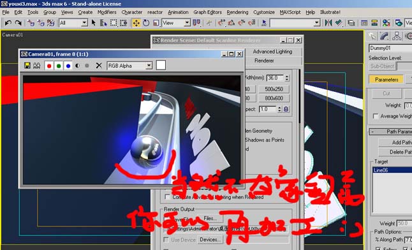Choose the Bind to Space Warp tool
Viewport: 412px width, 250px height.
tap(51, 23)
